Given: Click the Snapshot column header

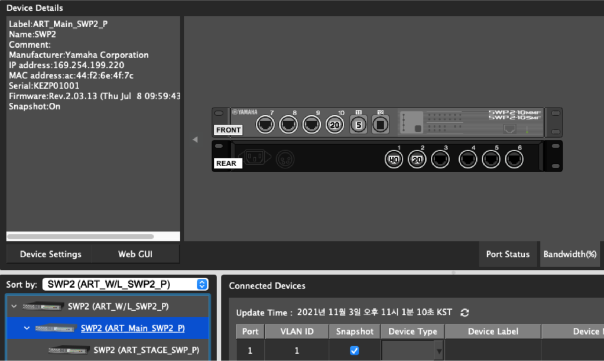Looking at the screenshot, I should click(355, 331).
